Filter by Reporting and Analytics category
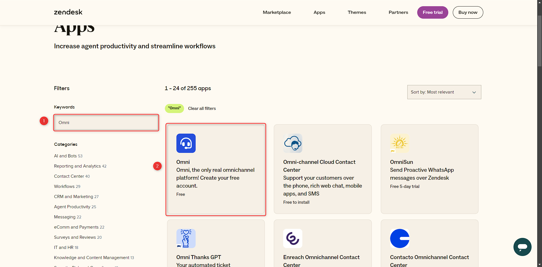The image size is (542, 267). tap(80, 166)
